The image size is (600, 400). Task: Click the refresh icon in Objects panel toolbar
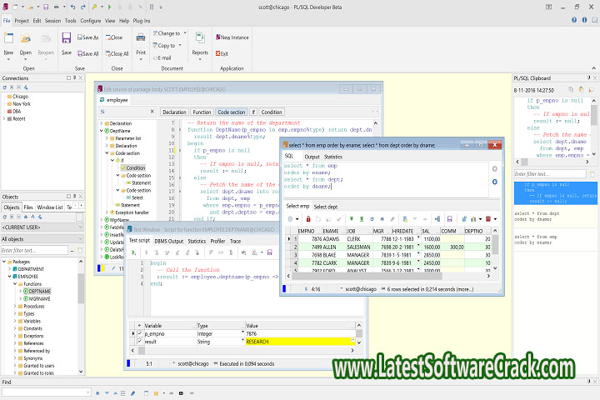point(5,217)
